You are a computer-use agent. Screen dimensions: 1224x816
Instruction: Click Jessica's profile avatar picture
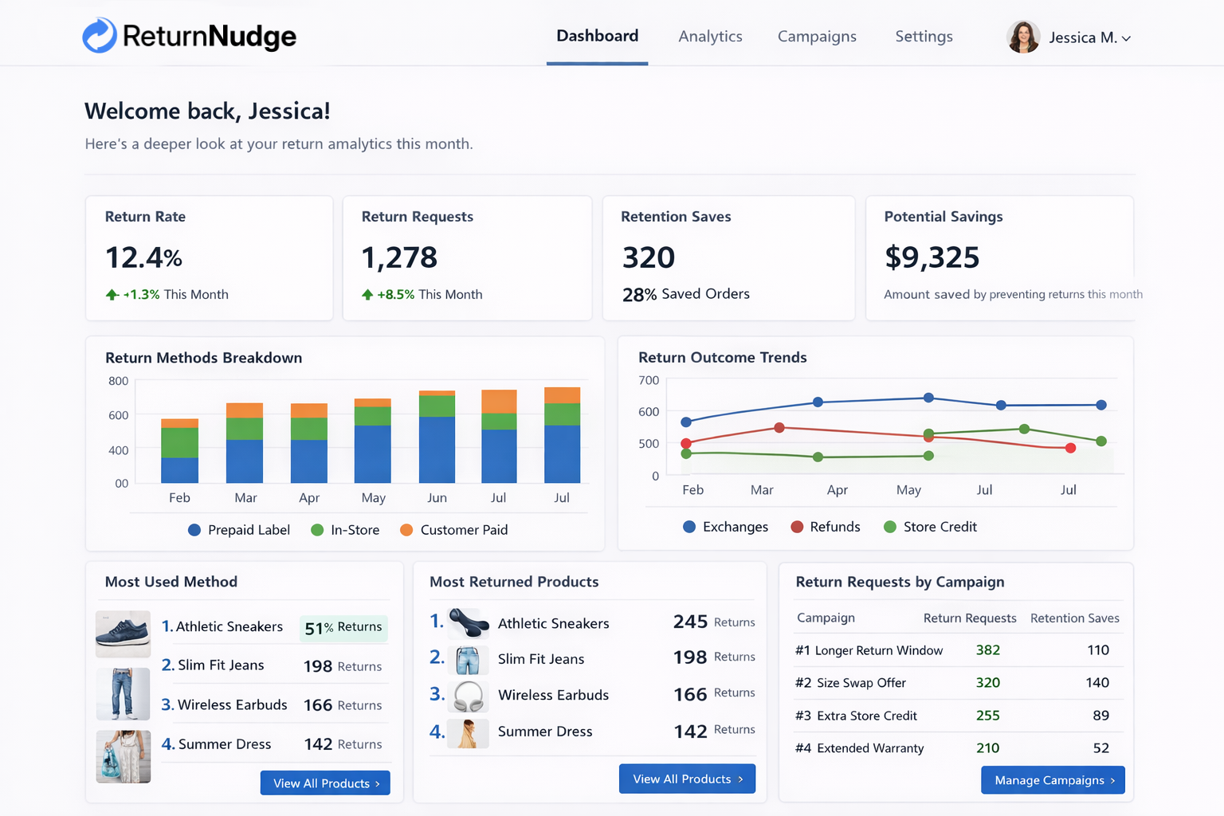(x=1023, y=37)
